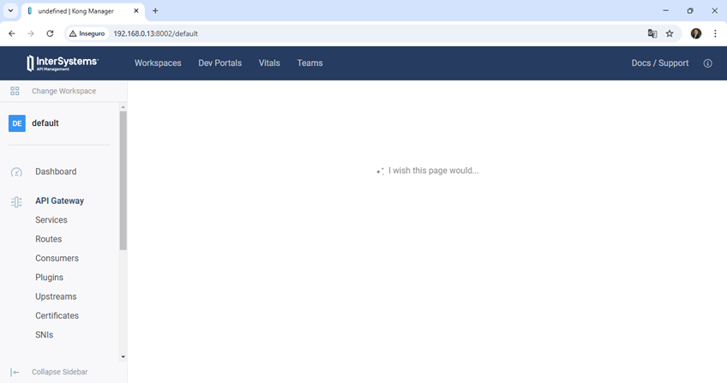The image size is (727, 383).
Task: Expand the API Gateway section
Action: [59, 201]
